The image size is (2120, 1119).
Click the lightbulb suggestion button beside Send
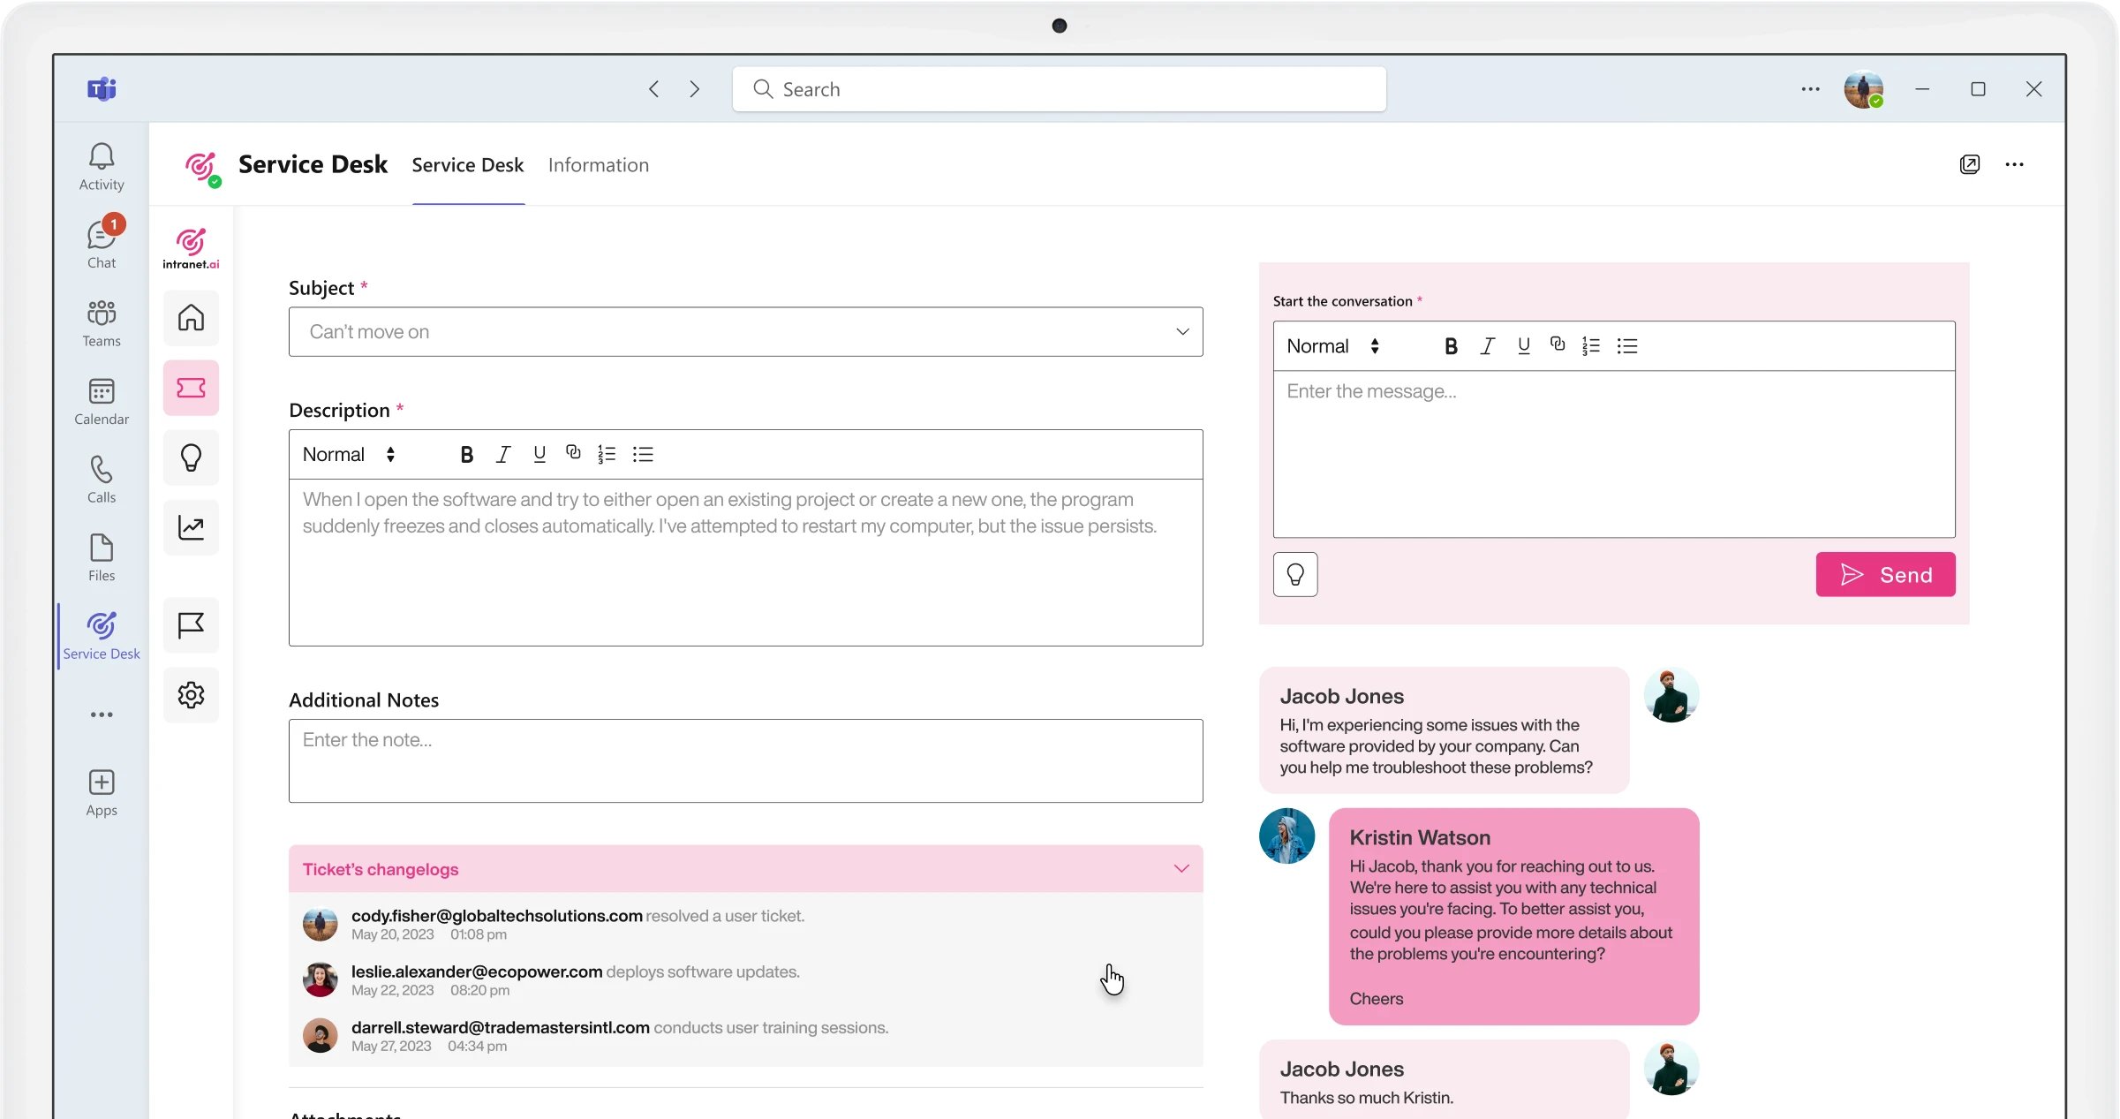click(x=1295, y=575)
